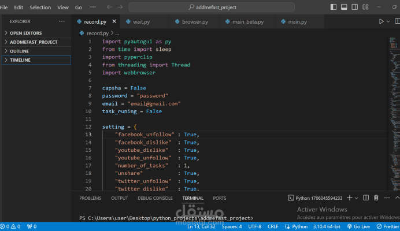Screen dimensions: 400x231
Task: Change file encoding UTF-8
Action: pyautogui.click(x=254, y=226)
